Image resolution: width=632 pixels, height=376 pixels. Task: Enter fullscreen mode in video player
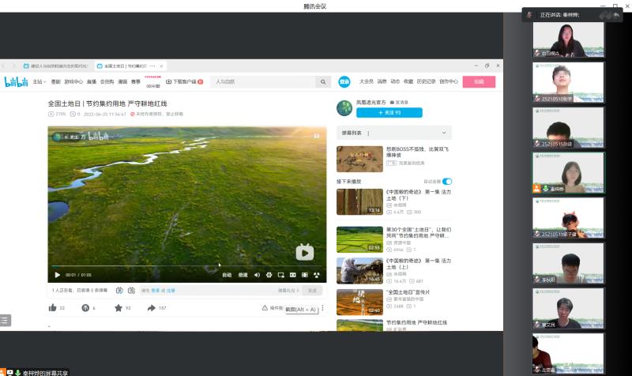316,275
